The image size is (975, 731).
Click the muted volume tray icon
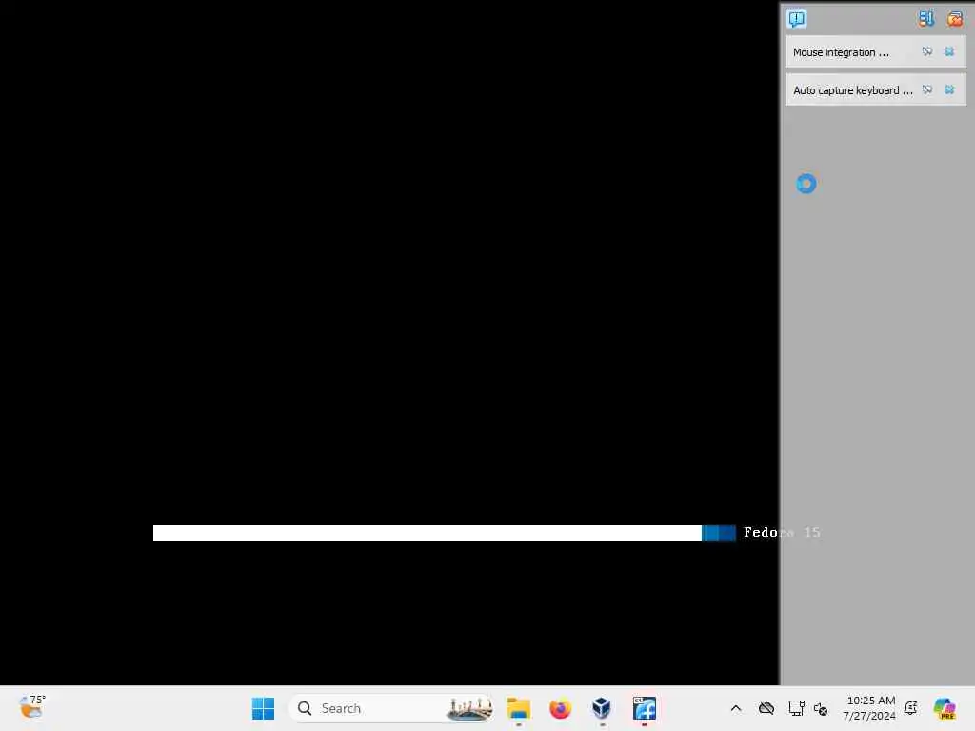pos(820,708)
